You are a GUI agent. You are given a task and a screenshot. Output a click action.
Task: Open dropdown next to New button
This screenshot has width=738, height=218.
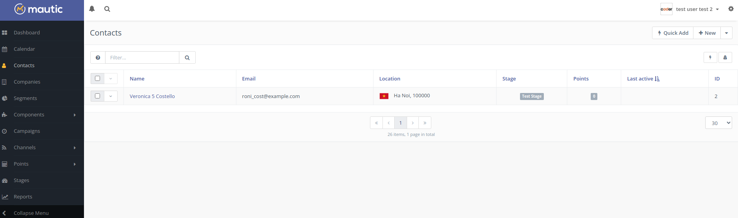(x=726, y=33)
